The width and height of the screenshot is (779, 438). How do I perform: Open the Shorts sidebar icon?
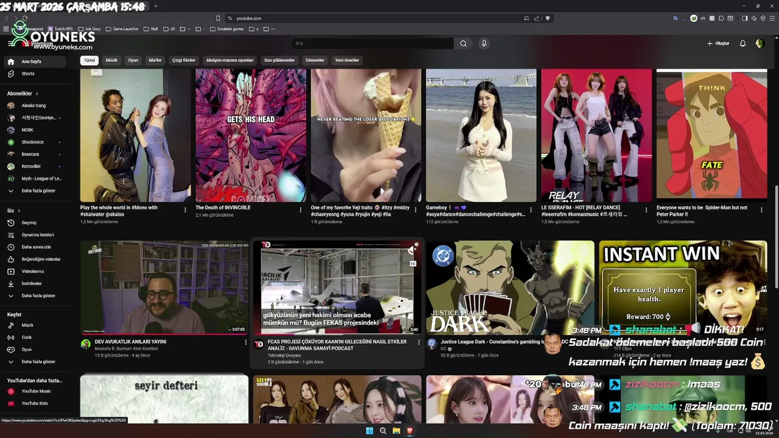pyautogui.click(x=11, y=74)
